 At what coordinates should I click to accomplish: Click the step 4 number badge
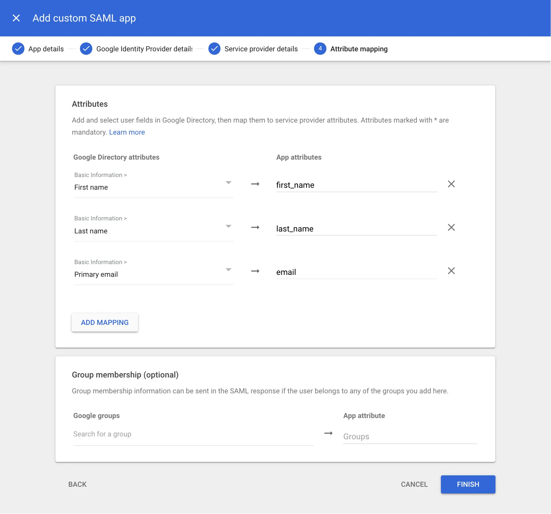(320, 49)
